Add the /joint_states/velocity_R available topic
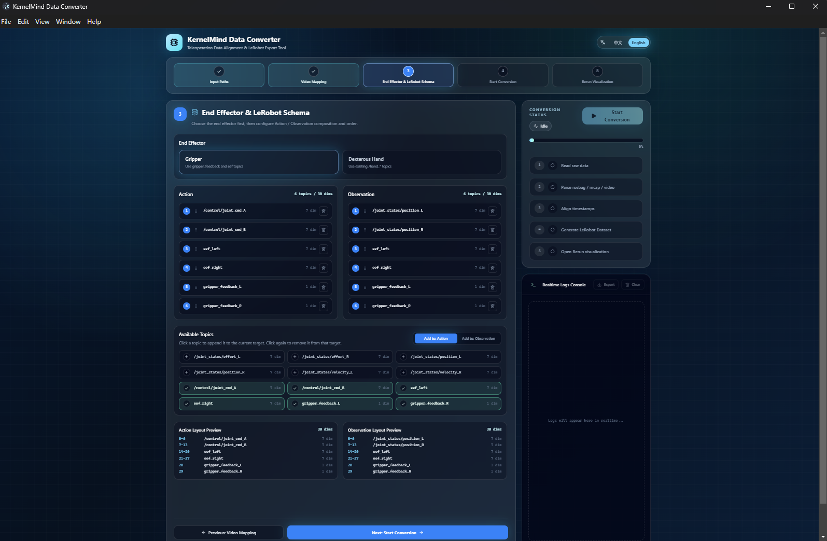The height and width of the screenshot is (541, 827). (x=448, y=372)
